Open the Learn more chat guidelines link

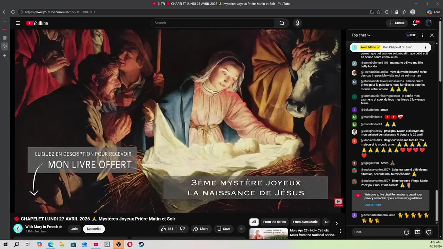coord(373,204)
